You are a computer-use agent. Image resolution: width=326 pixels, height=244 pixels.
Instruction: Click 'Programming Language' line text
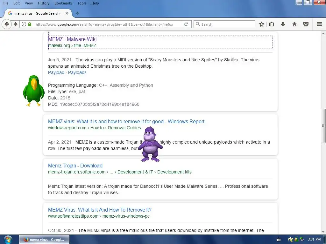pos(100,85)
